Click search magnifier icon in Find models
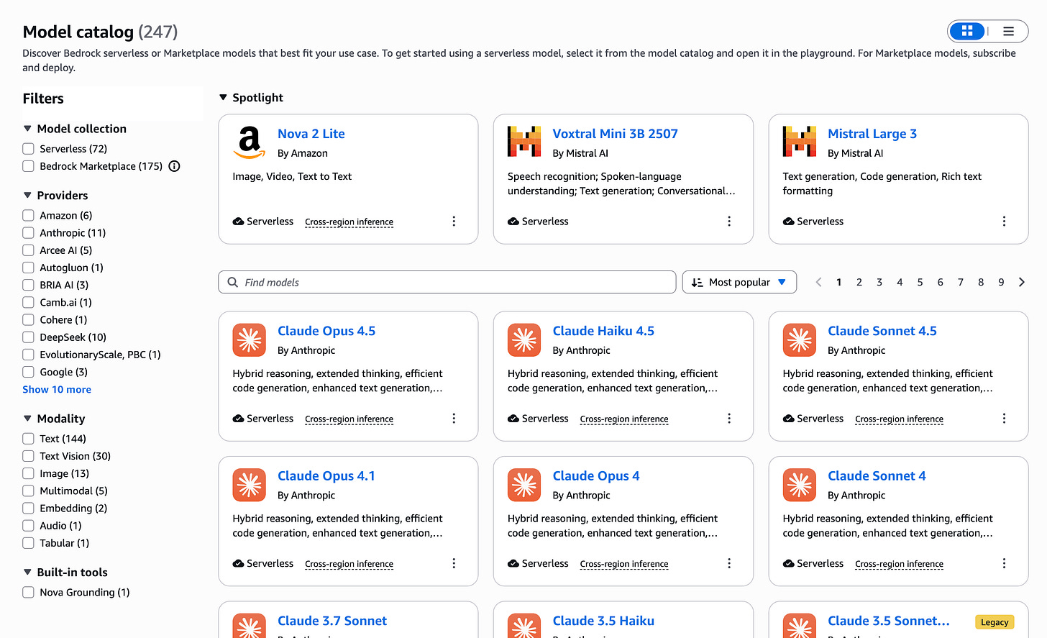The width and height of the screenshot is (1047, 638). pos(233,282)
